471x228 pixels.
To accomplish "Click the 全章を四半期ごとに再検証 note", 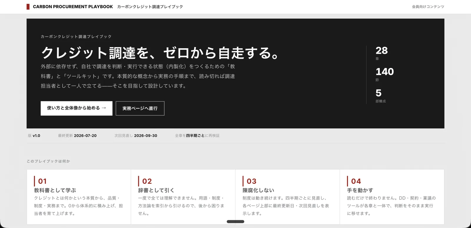I will 197,136.
